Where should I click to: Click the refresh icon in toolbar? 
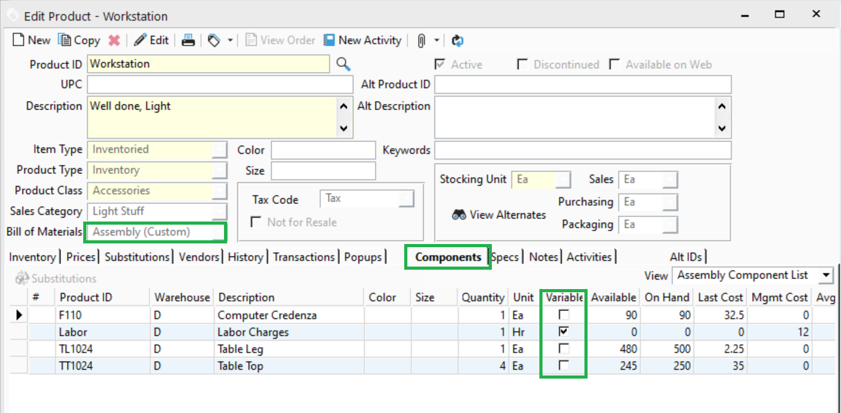[457, 41]
